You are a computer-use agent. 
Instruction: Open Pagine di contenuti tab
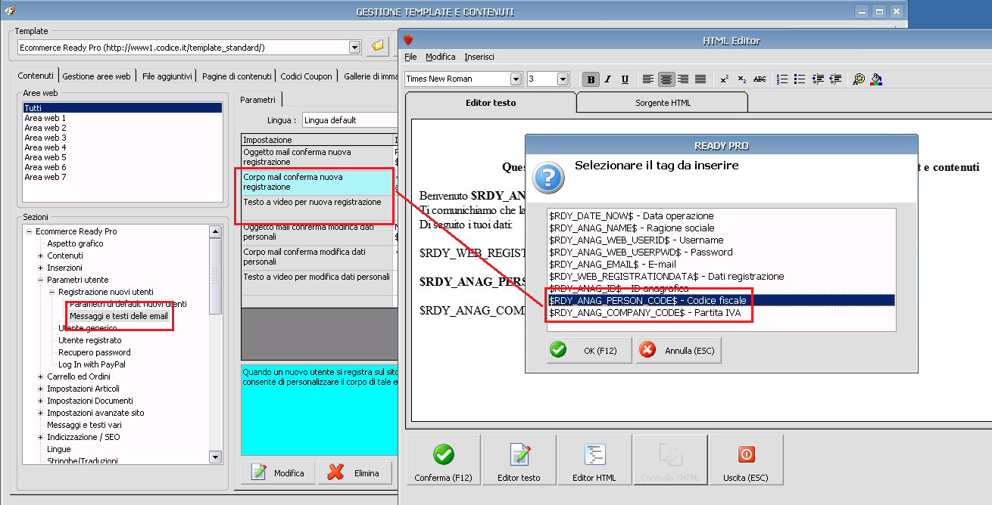click(x=237, y=76)
